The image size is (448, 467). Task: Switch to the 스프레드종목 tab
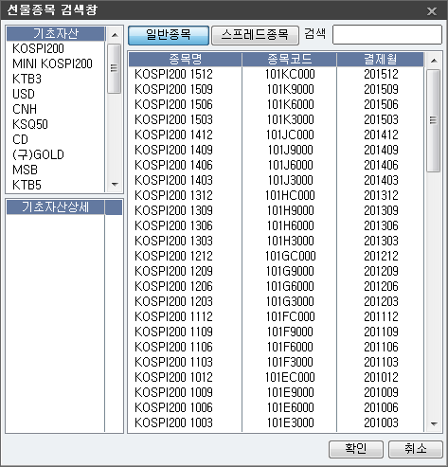[255, 35]
